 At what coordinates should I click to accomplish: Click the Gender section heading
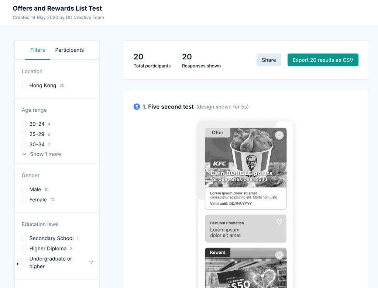pos(31,175)
